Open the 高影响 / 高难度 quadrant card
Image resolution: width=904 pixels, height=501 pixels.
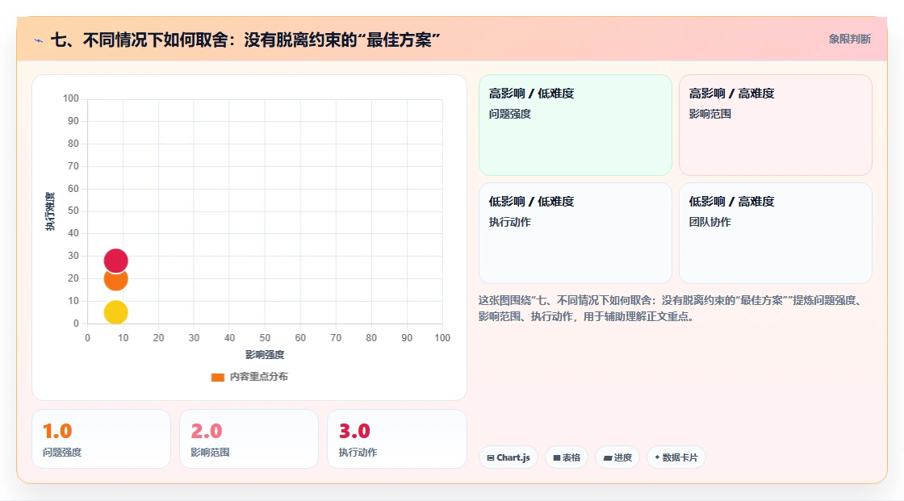(776, 125)
